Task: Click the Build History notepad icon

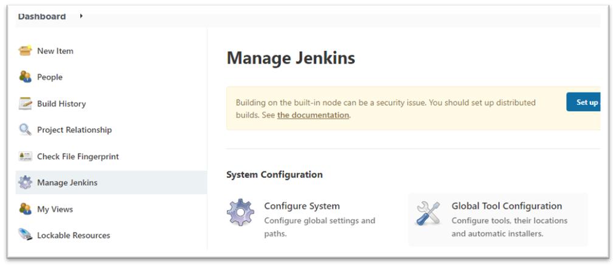Action: coord(25,104)
